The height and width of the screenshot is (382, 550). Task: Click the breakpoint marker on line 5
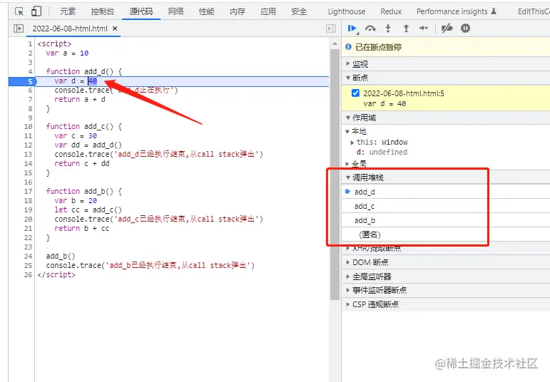click(x=22, y=81)
